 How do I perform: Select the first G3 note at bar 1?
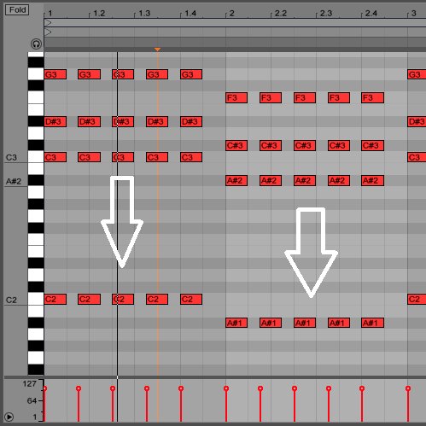point(55,74)
